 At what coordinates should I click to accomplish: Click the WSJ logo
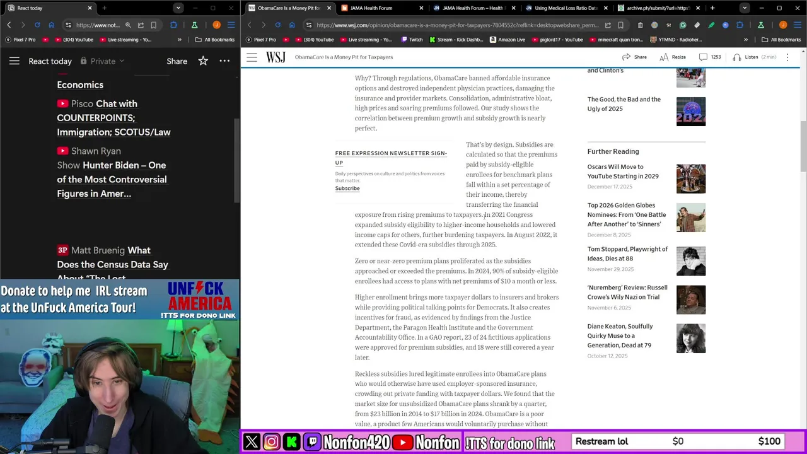[276, 57]
